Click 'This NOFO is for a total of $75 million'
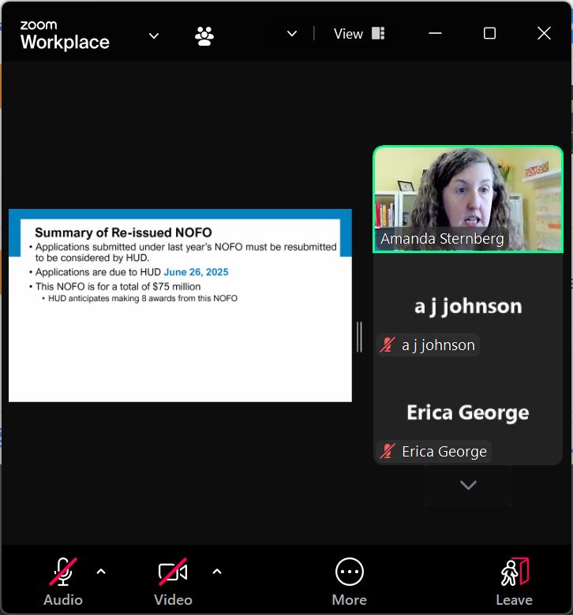Viewport: 573px width, 615px height. click(x=118, y=286)
